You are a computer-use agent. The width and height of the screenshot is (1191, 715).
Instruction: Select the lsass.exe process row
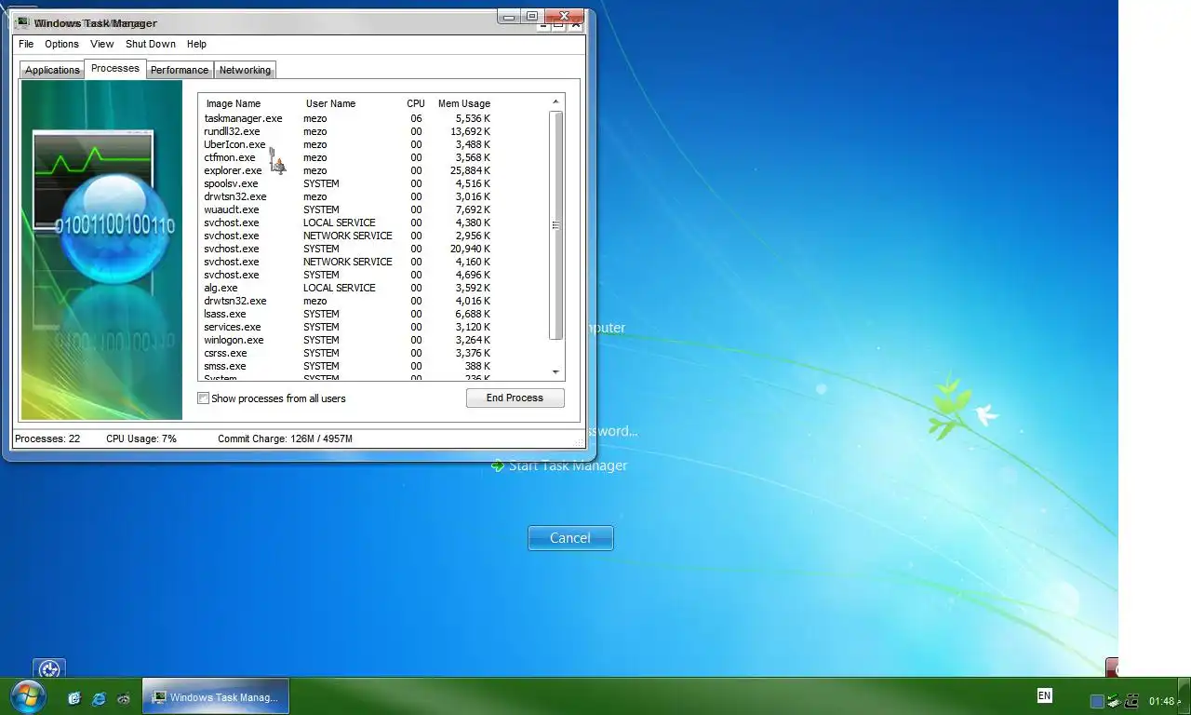point(347,314)
